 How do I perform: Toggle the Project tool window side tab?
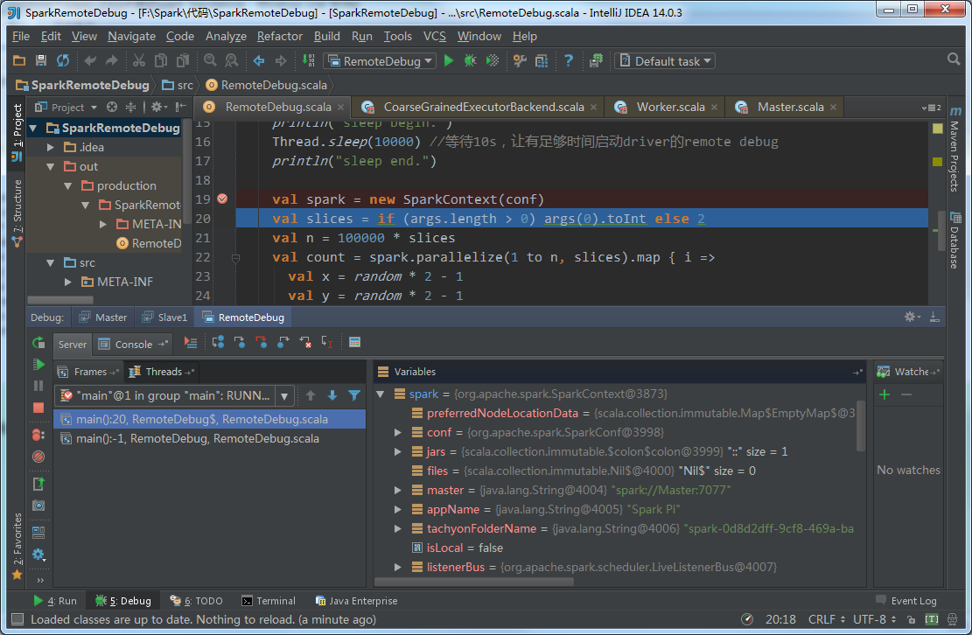pyautogui.click(x=17, y=132)
